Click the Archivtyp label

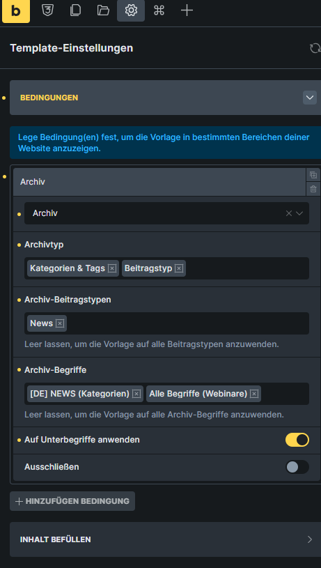[x=44, y=245]
